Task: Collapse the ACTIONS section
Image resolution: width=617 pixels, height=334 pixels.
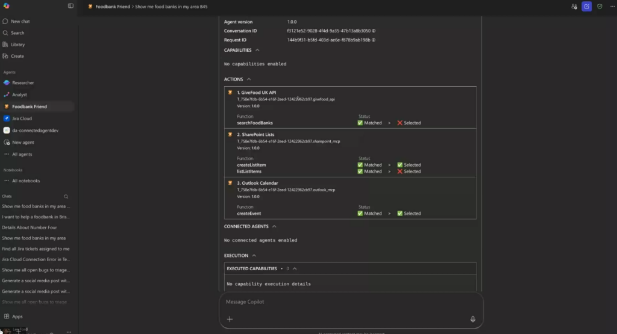Action: coord(249,79)
